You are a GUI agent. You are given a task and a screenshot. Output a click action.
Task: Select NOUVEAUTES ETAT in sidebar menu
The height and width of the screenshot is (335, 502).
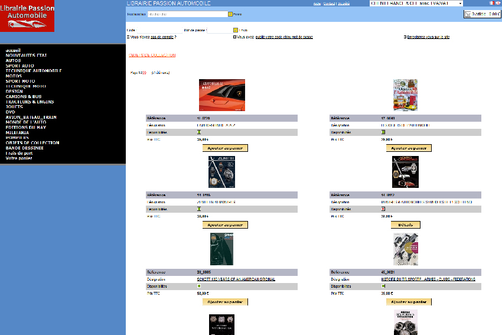pyautogui.click(x=26, y=55)
